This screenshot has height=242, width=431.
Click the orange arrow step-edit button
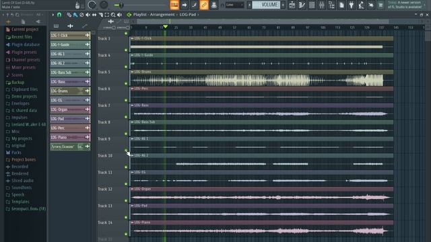tap(184, 5)
